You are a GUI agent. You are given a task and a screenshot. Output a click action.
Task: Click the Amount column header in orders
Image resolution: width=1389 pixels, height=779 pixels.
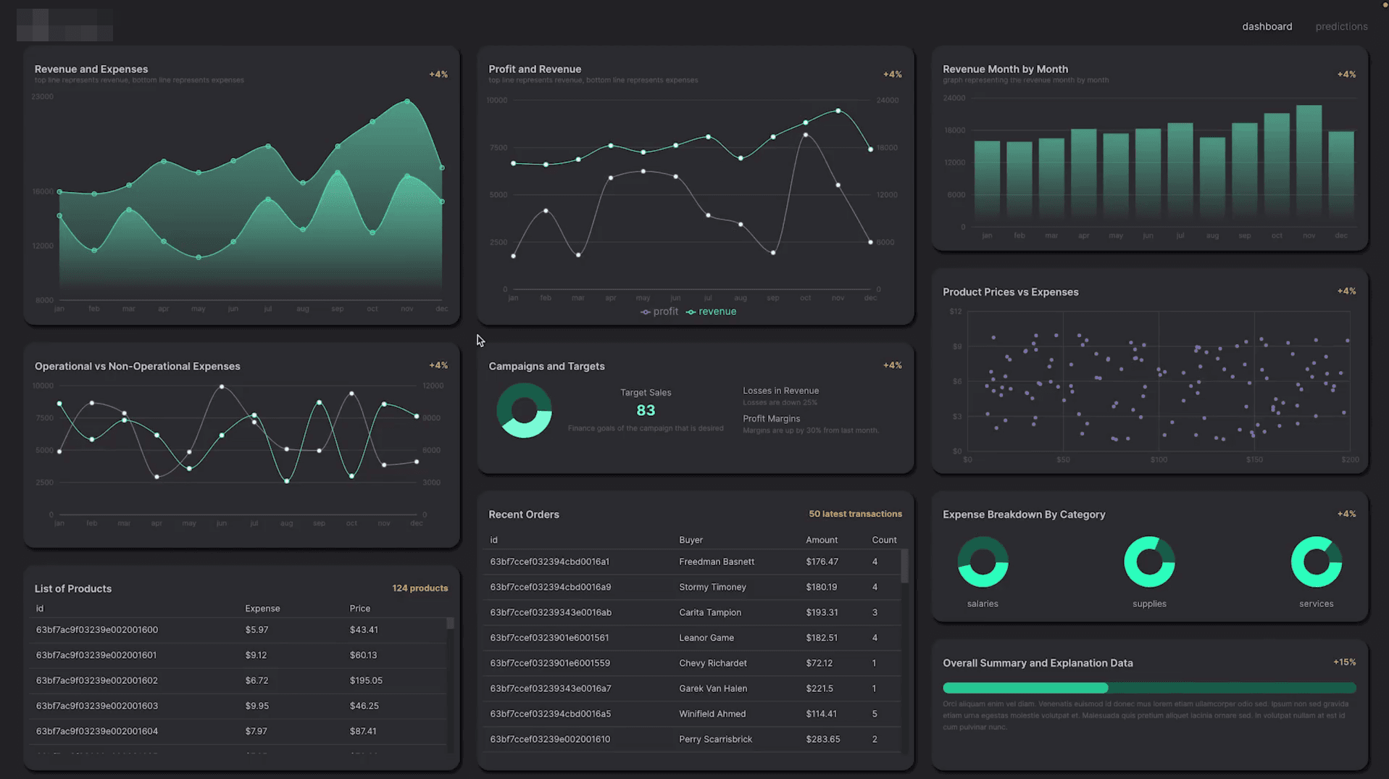coord(822,540)
